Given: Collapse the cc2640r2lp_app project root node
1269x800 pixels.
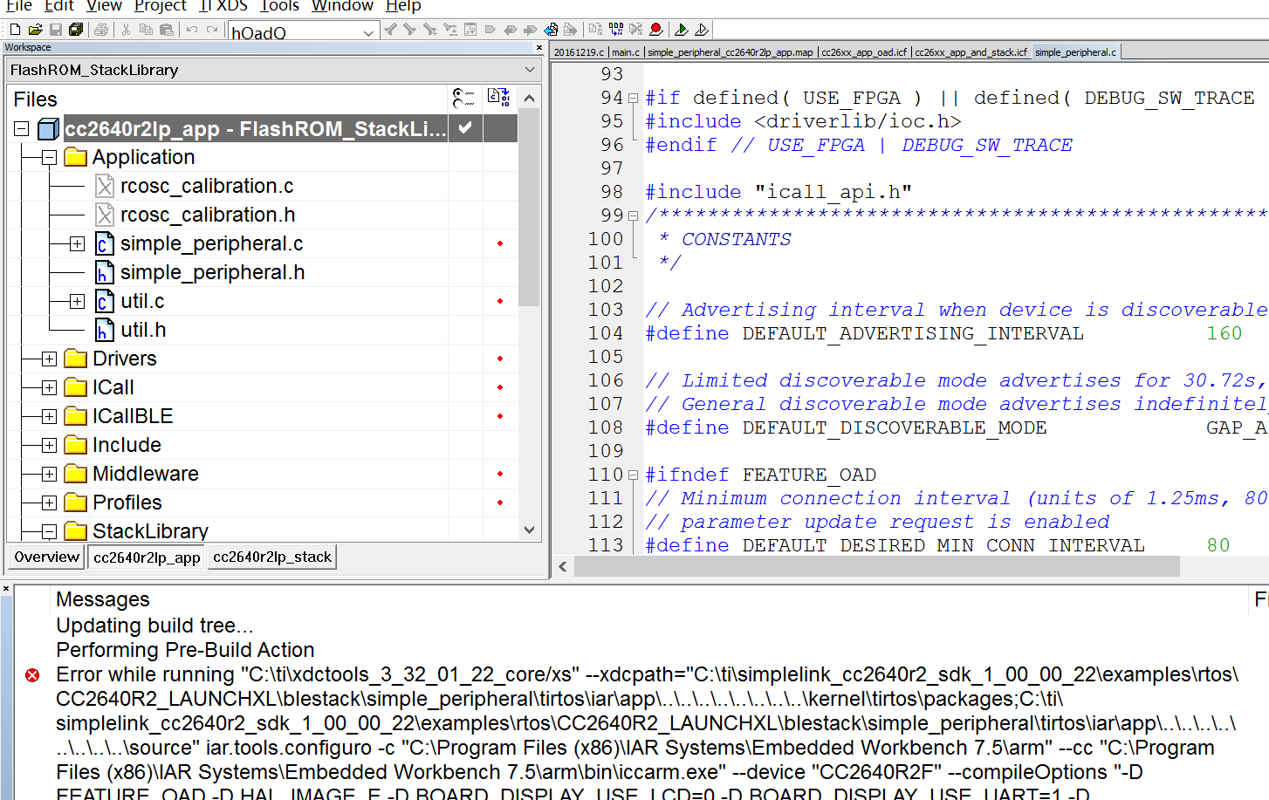Looking at the screenshot, I should pyautogui.click(x=22, y=129).
